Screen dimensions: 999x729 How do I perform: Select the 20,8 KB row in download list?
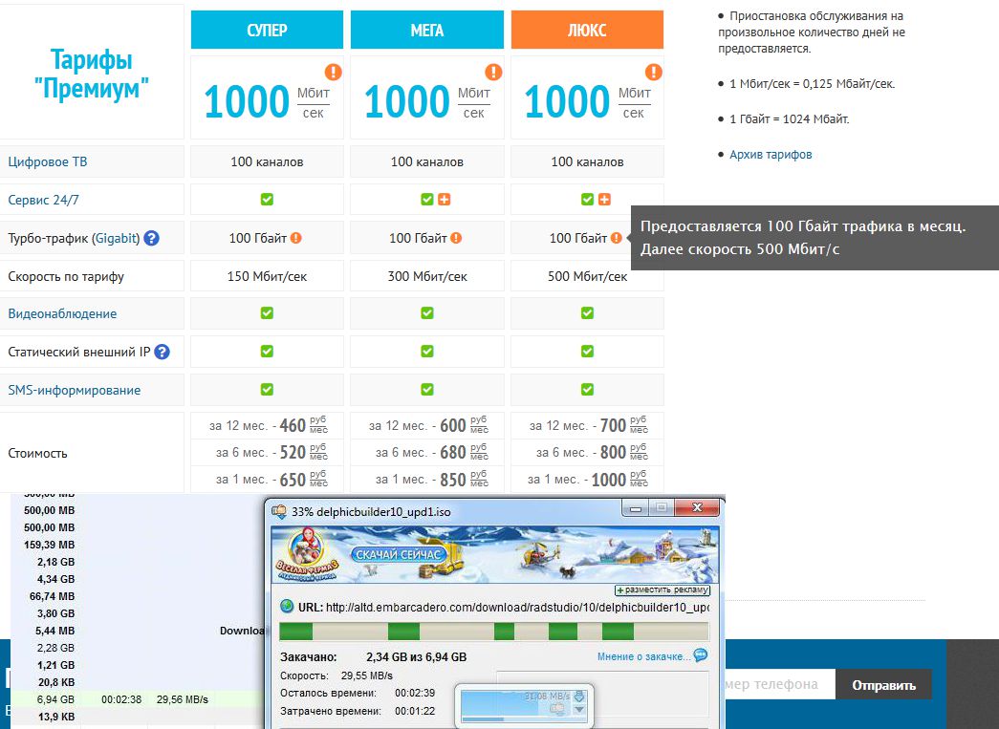(138, 682)
